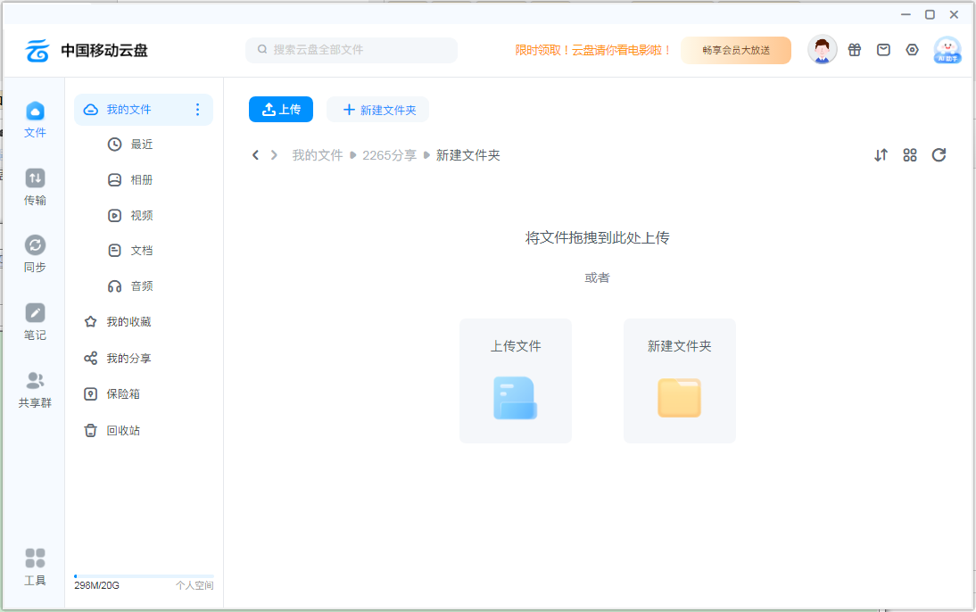Open the 我的文件 three-dot menu
Image resolution: width=976 pixels, height=612 pixels.
click(x=197, y=109)
